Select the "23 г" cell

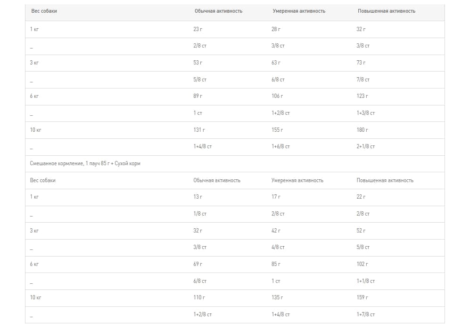coord(198,29)
